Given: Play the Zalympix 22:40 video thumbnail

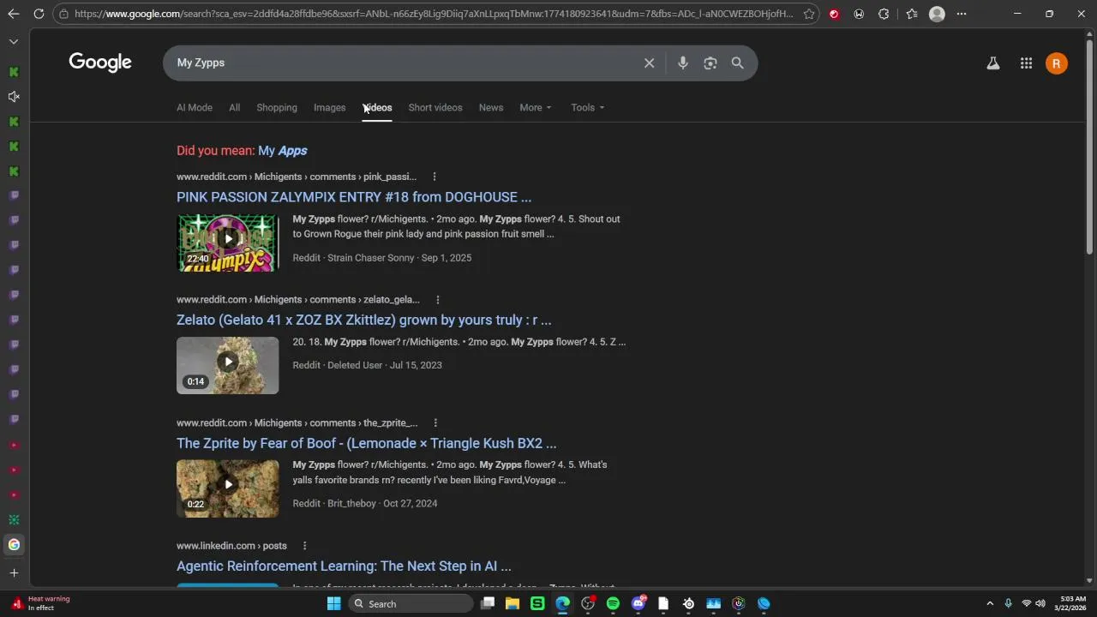Looking at the screenshot, I should pyautogui.click(x=228, y=243).
